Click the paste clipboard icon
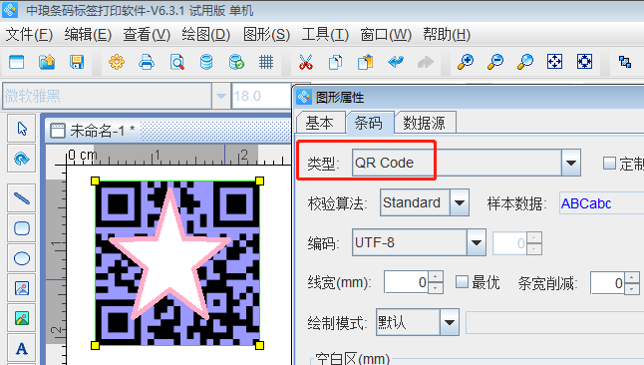 [x=365, y=63]
